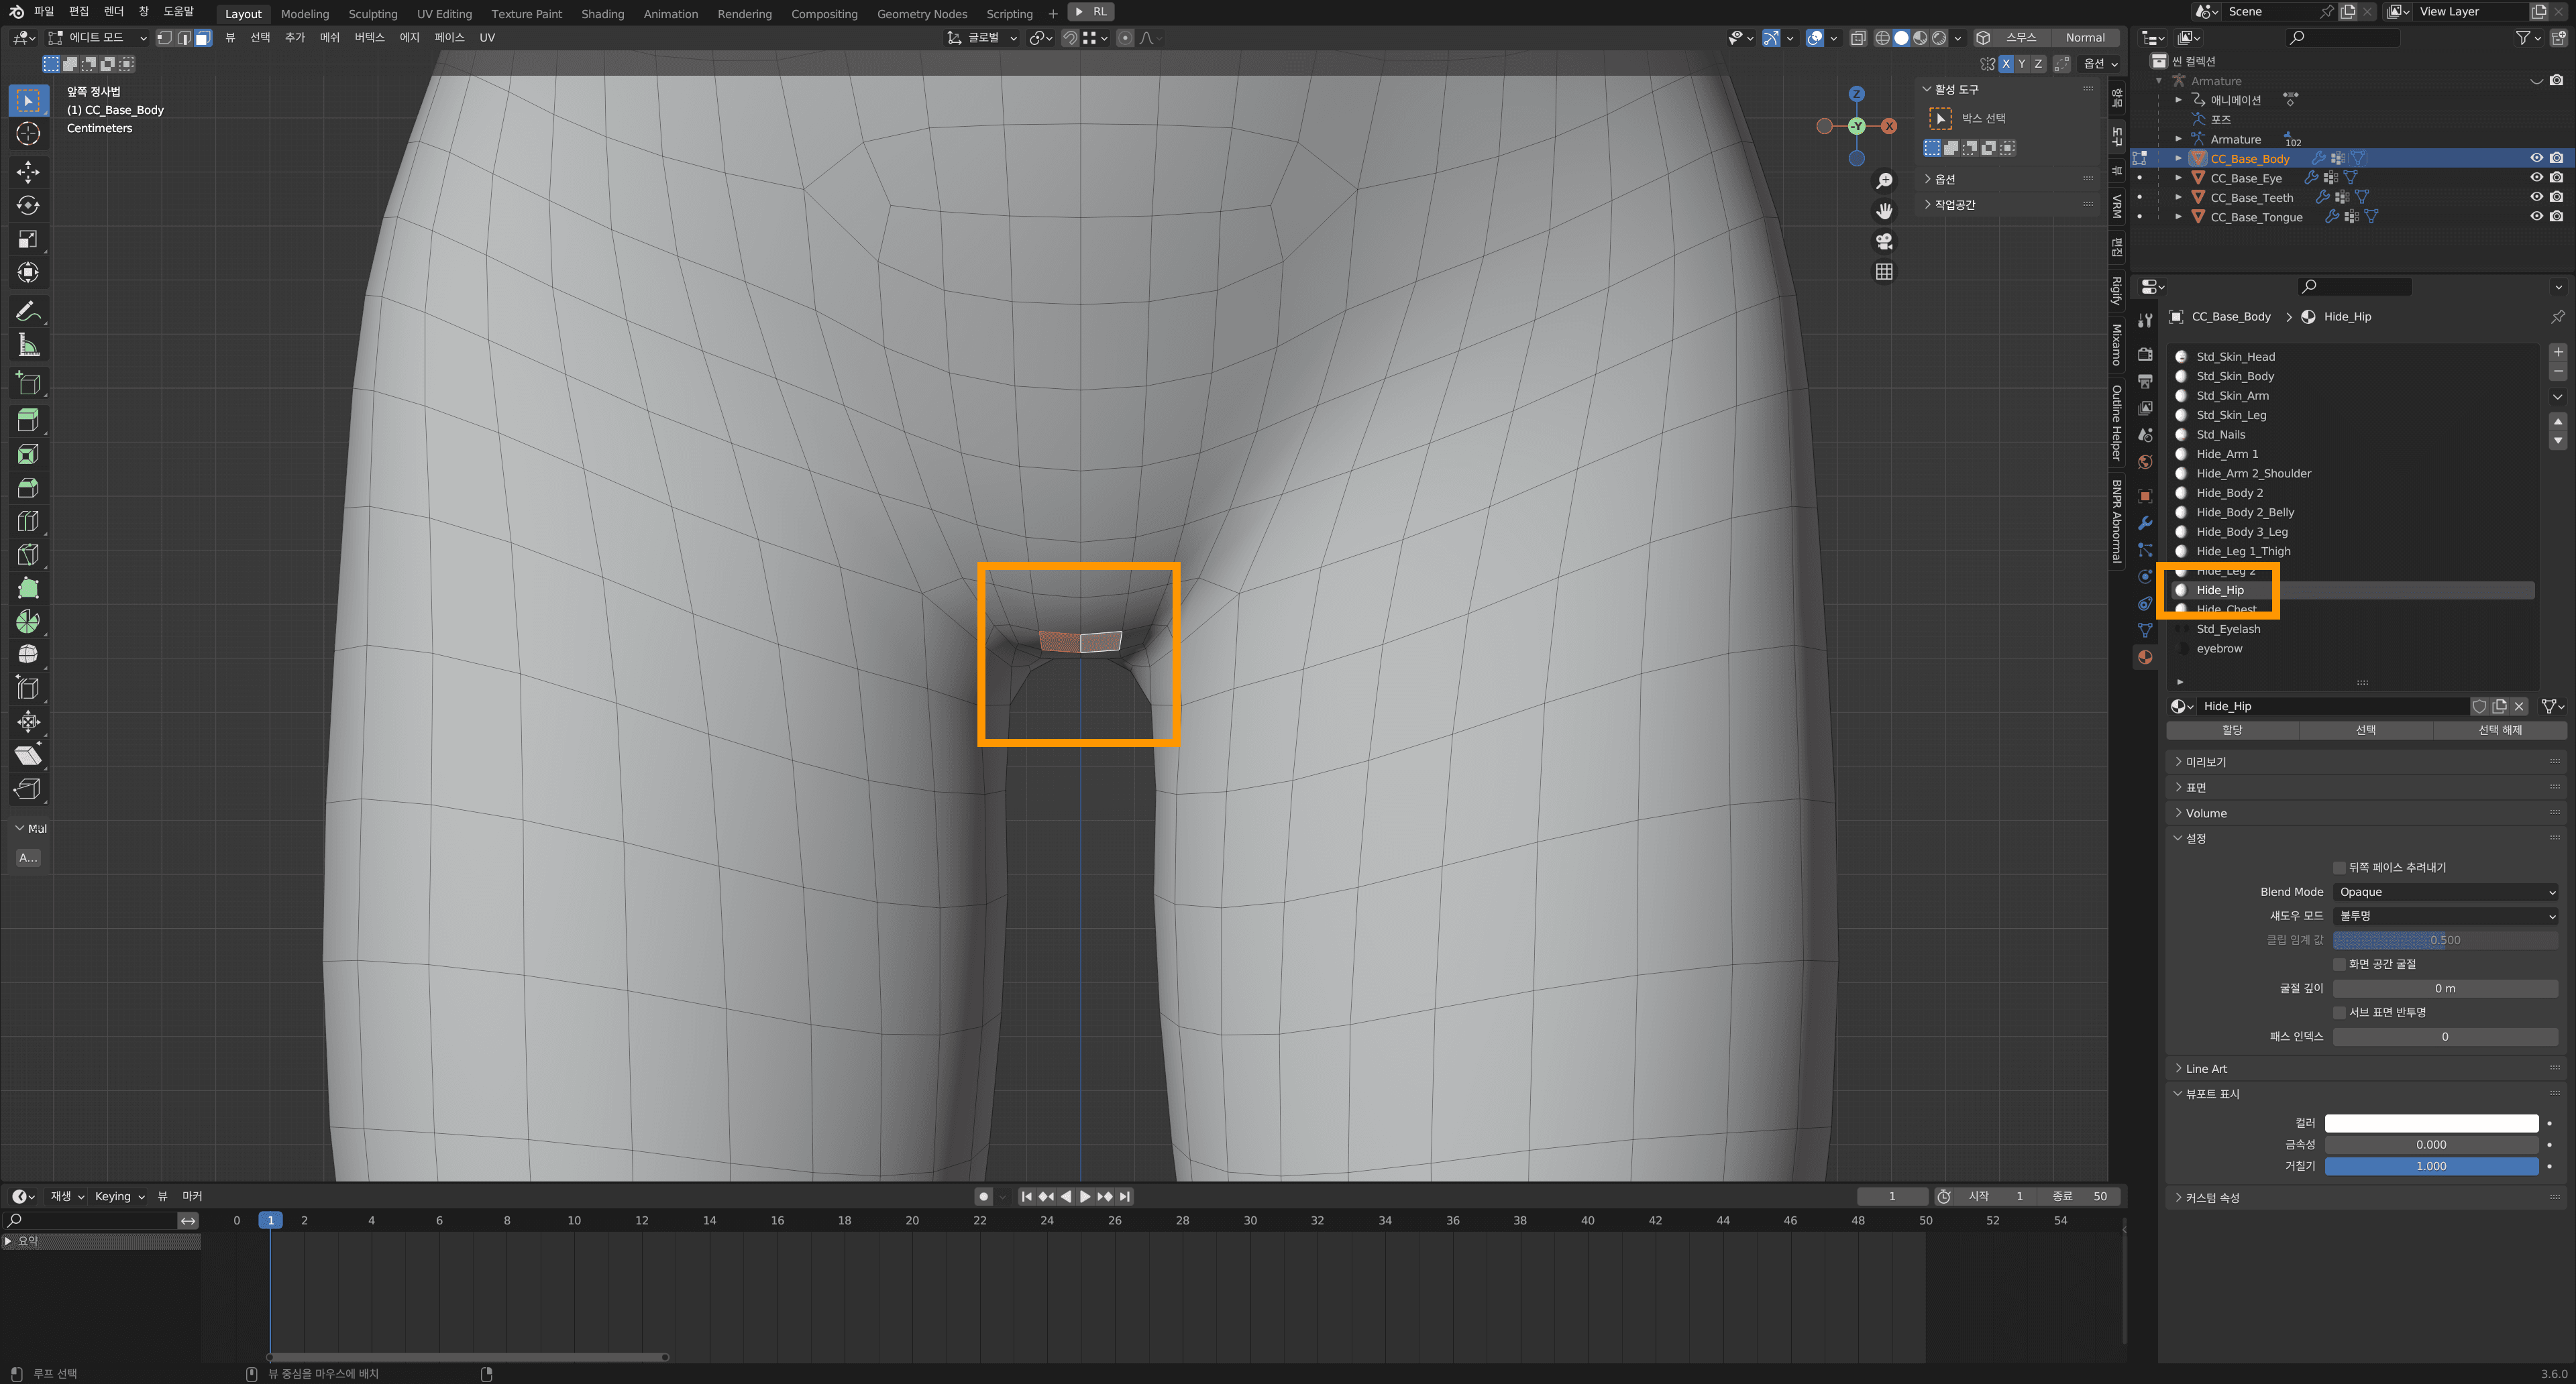Screen dimensions: 2576x1384
Task: Switch orthographic/perspective grid icon
Action: tap(1884, 272)
